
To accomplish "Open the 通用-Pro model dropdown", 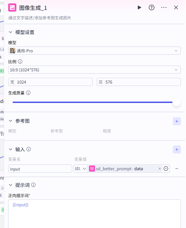I will click(94, 51).
